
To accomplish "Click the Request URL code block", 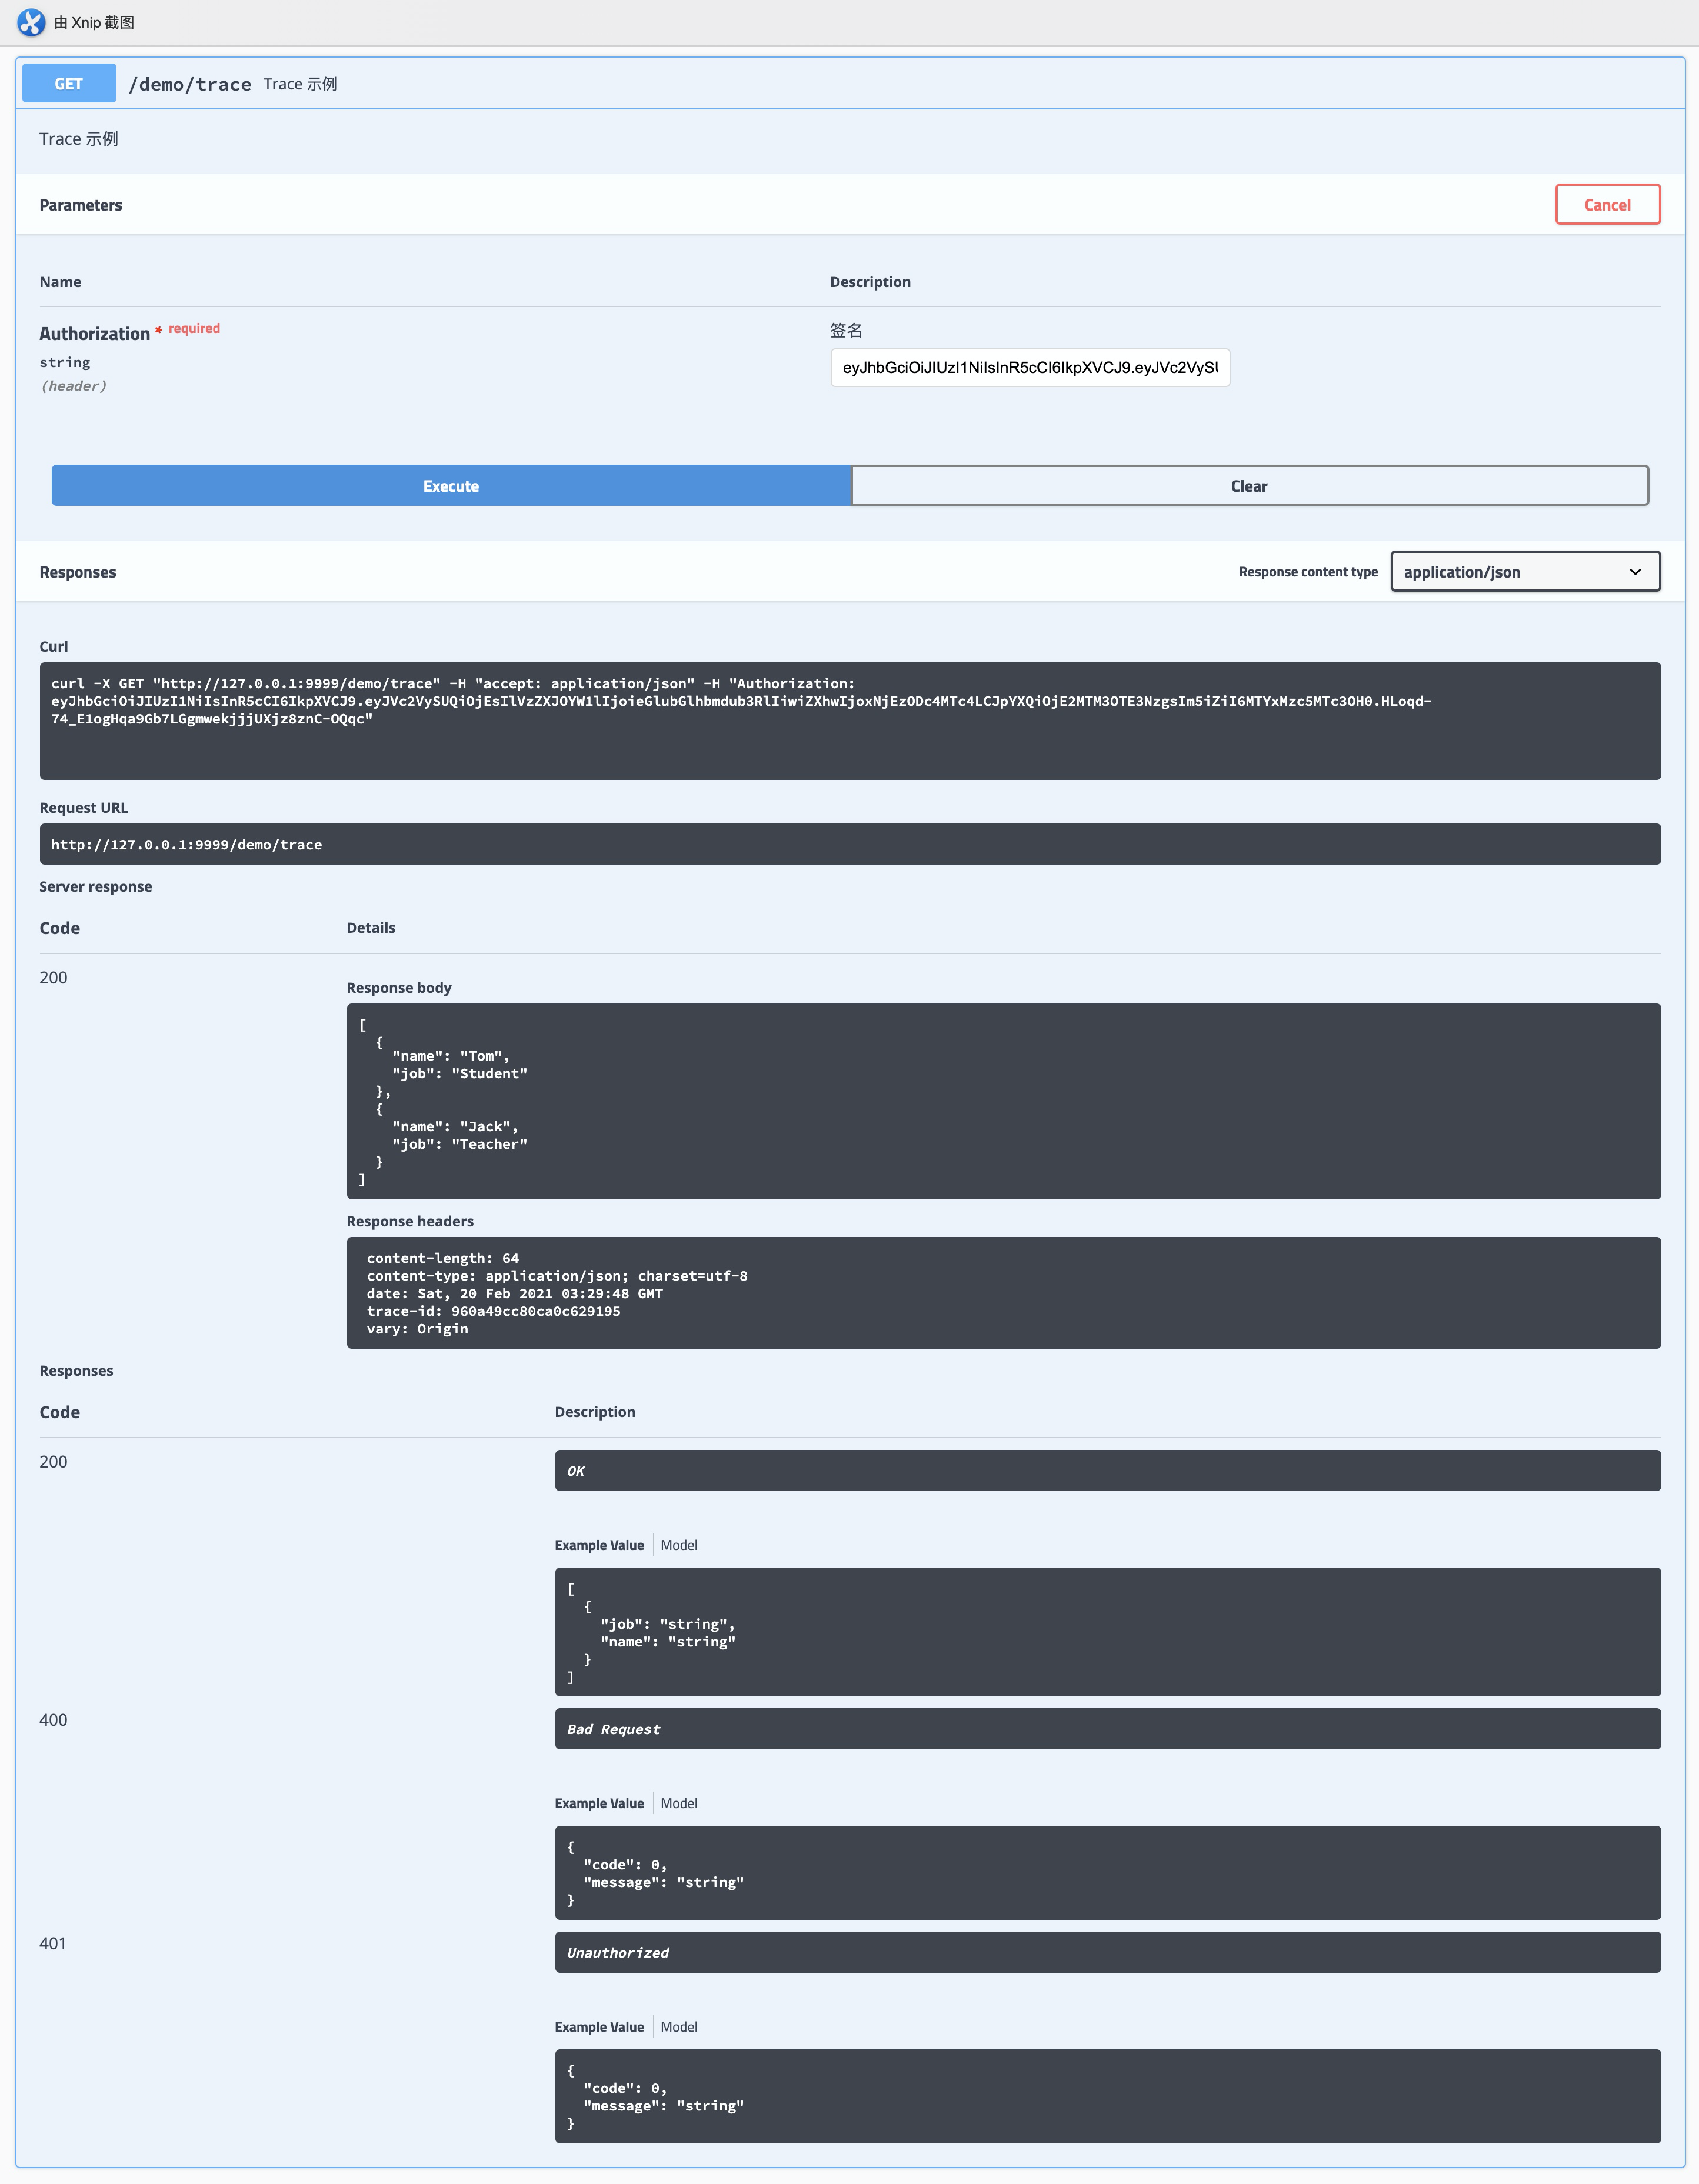I will coord(849,845).
